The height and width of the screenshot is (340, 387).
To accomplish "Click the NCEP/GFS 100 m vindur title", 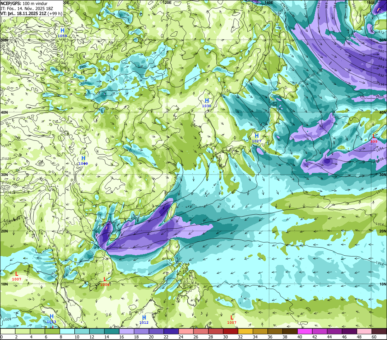I will (24, 3).
